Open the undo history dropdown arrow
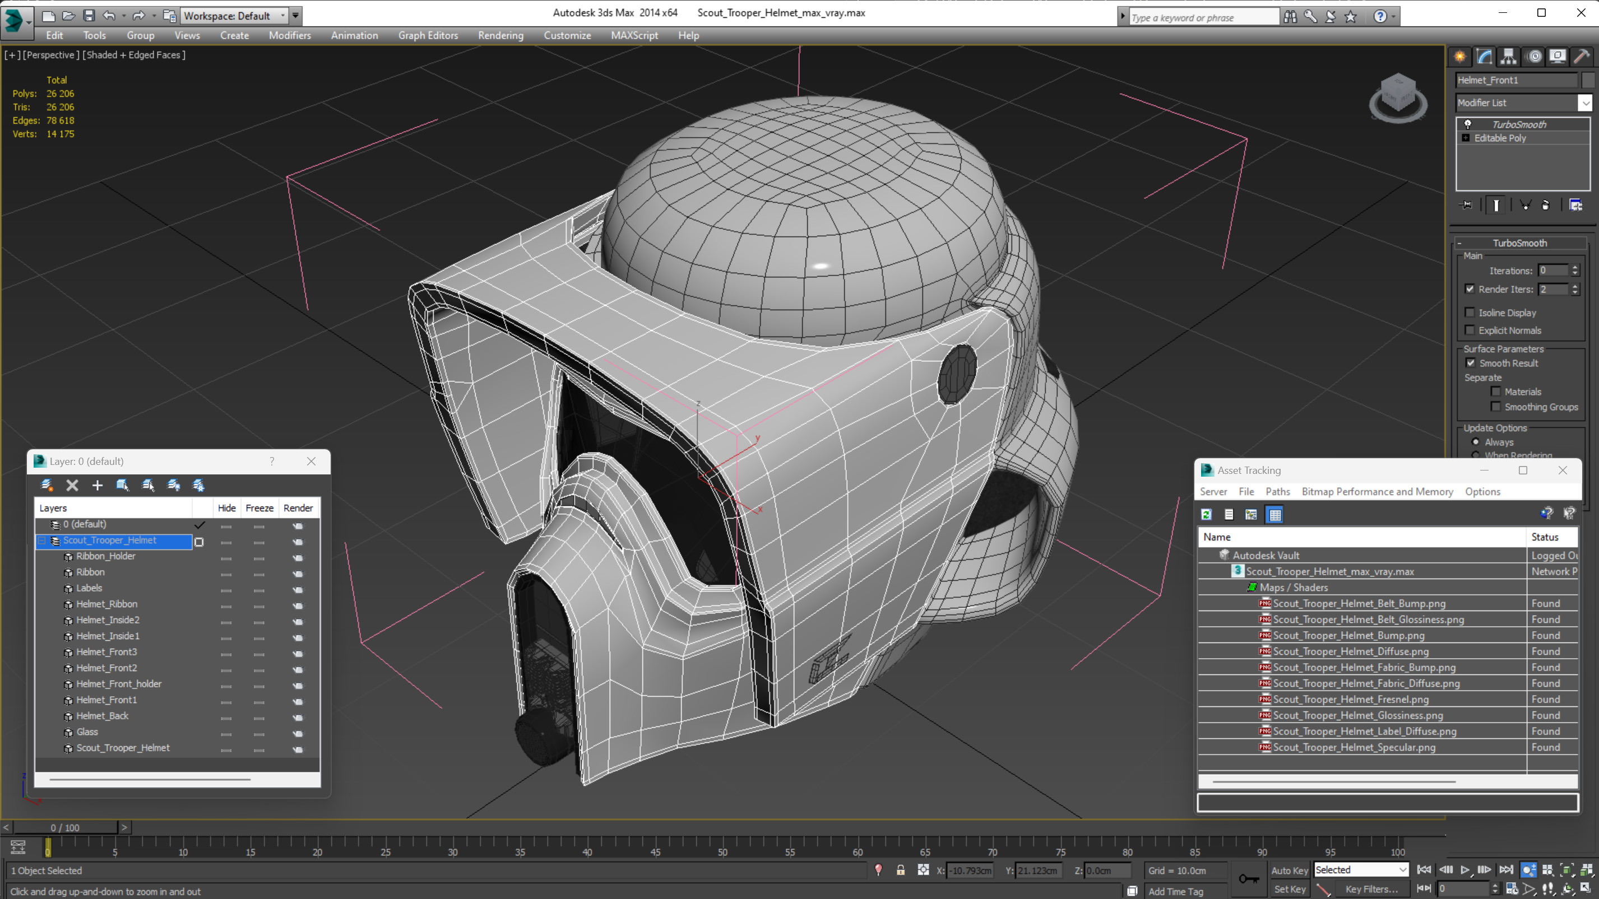 pyautogui.click(x=123, y=16)
